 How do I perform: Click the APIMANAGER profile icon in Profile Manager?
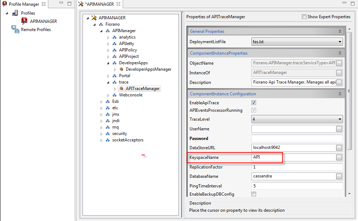tap(24, 21)
